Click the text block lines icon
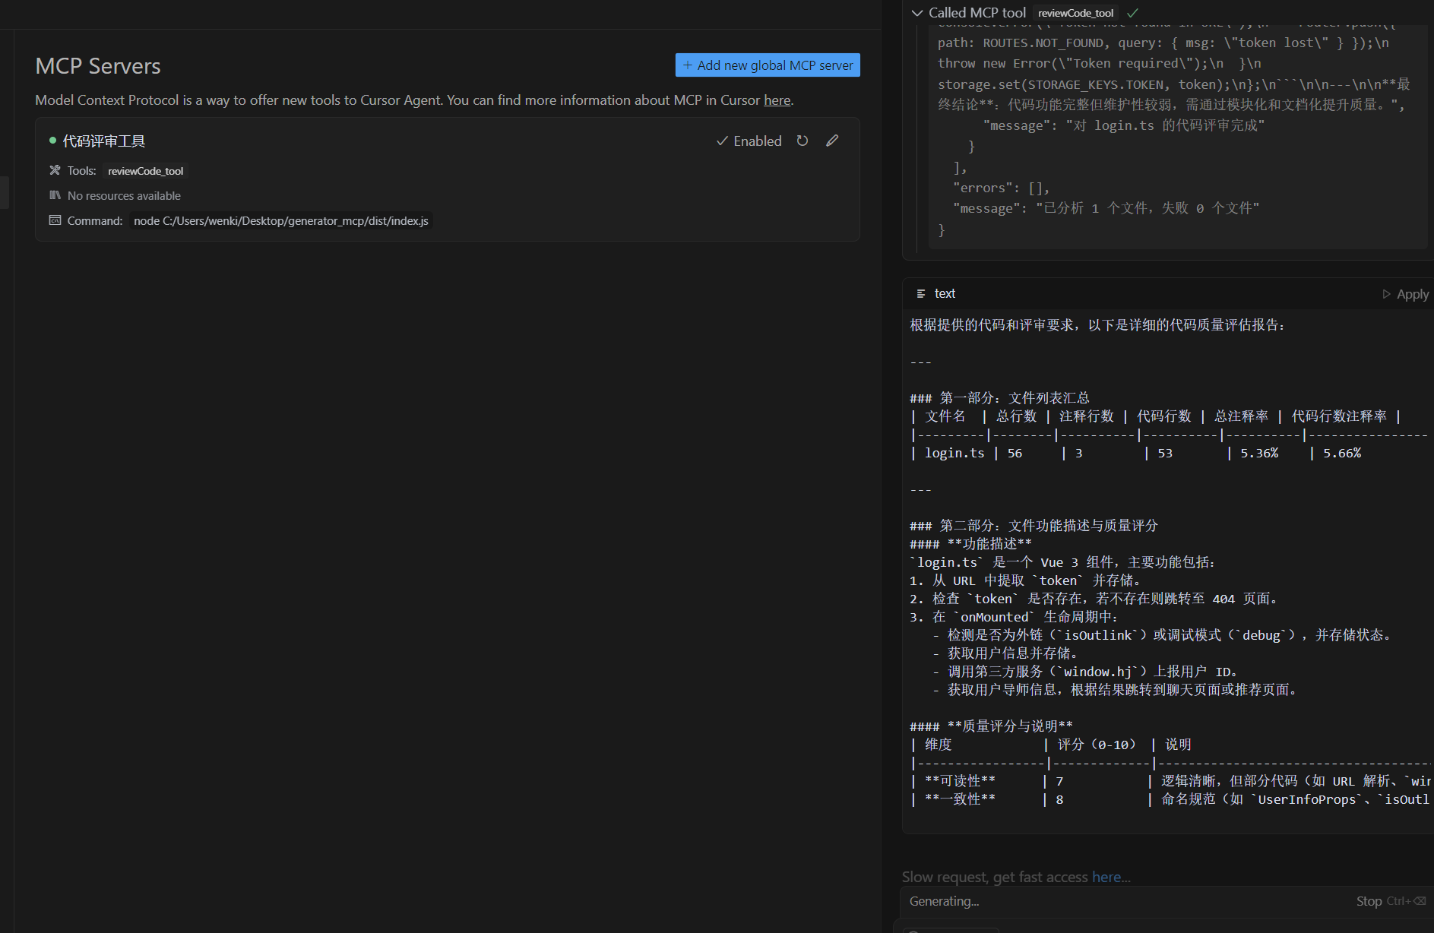The height and width of the screenshot is (933, 1434). coord(921,293)
